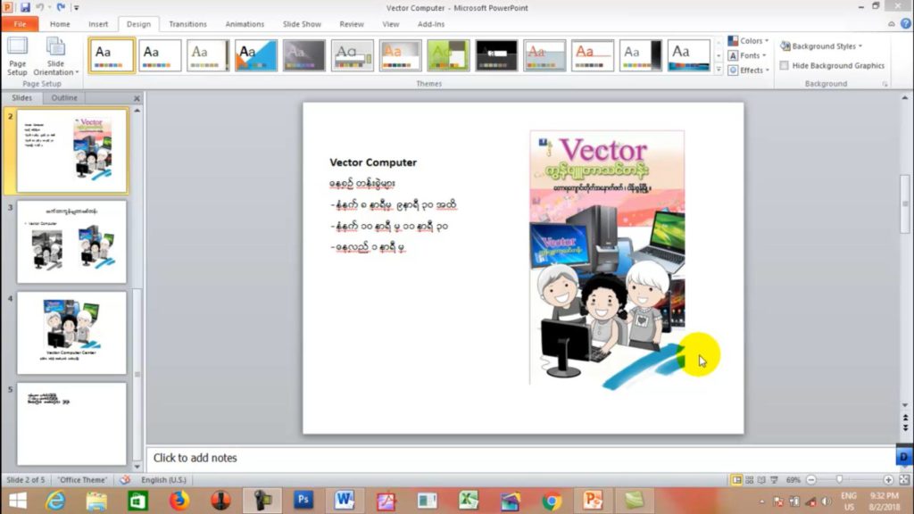Open the Transitions ribbon tab
The image size is (914, 514).
[187, 24]
